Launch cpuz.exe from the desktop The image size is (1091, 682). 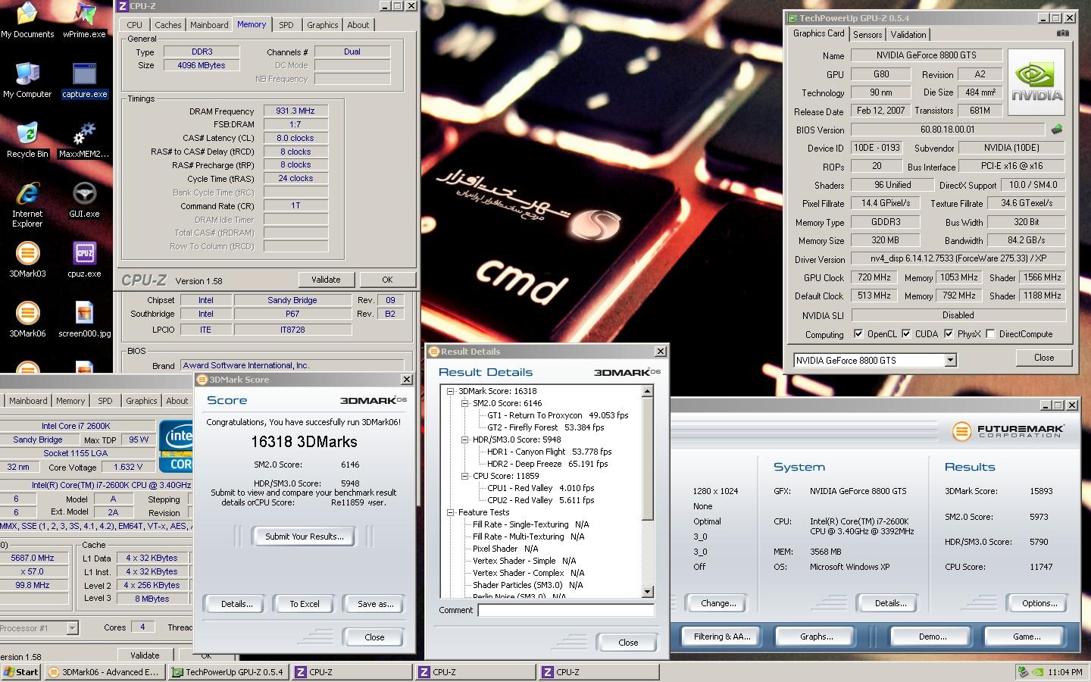coord(84,260)
